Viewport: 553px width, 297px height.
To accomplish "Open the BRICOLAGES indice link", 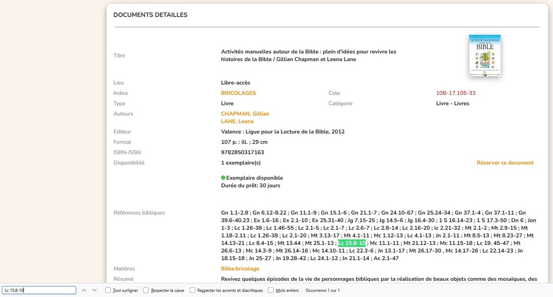I will coord(238,93).
